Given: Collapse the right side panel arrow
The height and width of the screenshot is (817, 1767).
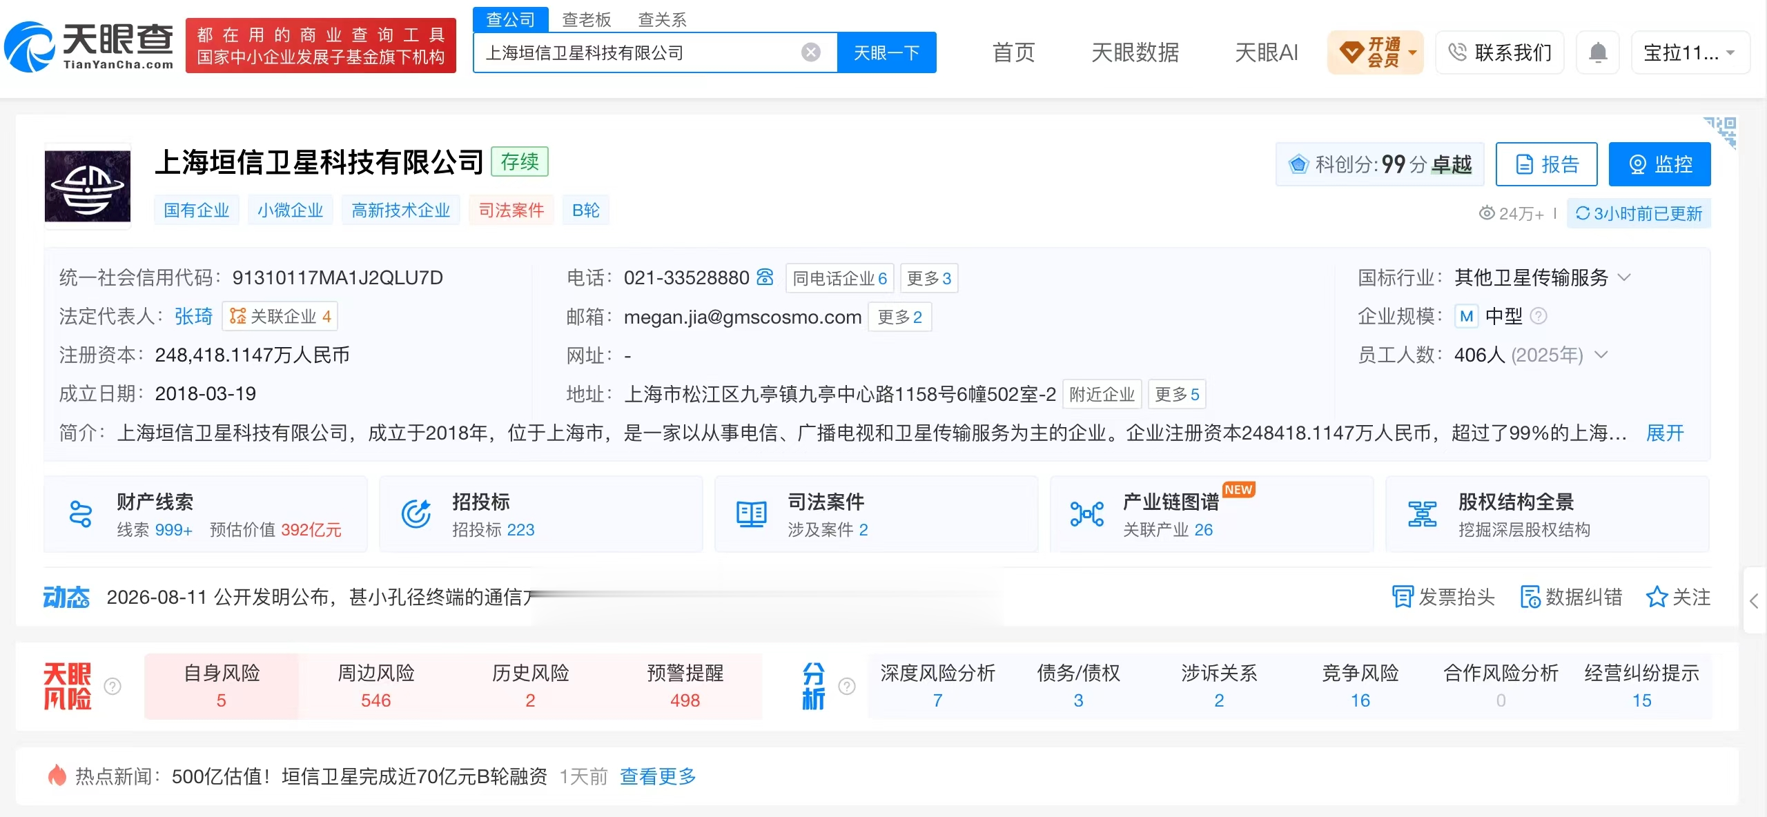Looking at the screenshot, I should click(1755, 600).
